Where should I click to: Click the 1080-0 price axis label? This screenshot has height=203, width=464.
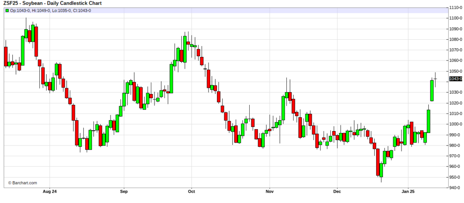[x=456, y=39]
